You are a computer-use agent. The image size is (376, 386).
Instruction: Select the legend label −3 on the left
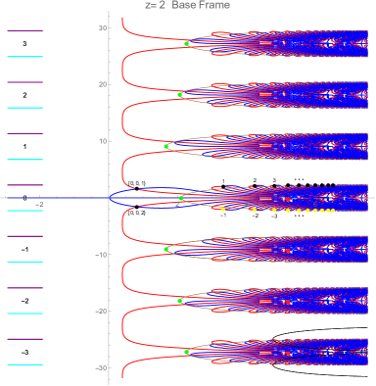24,353
